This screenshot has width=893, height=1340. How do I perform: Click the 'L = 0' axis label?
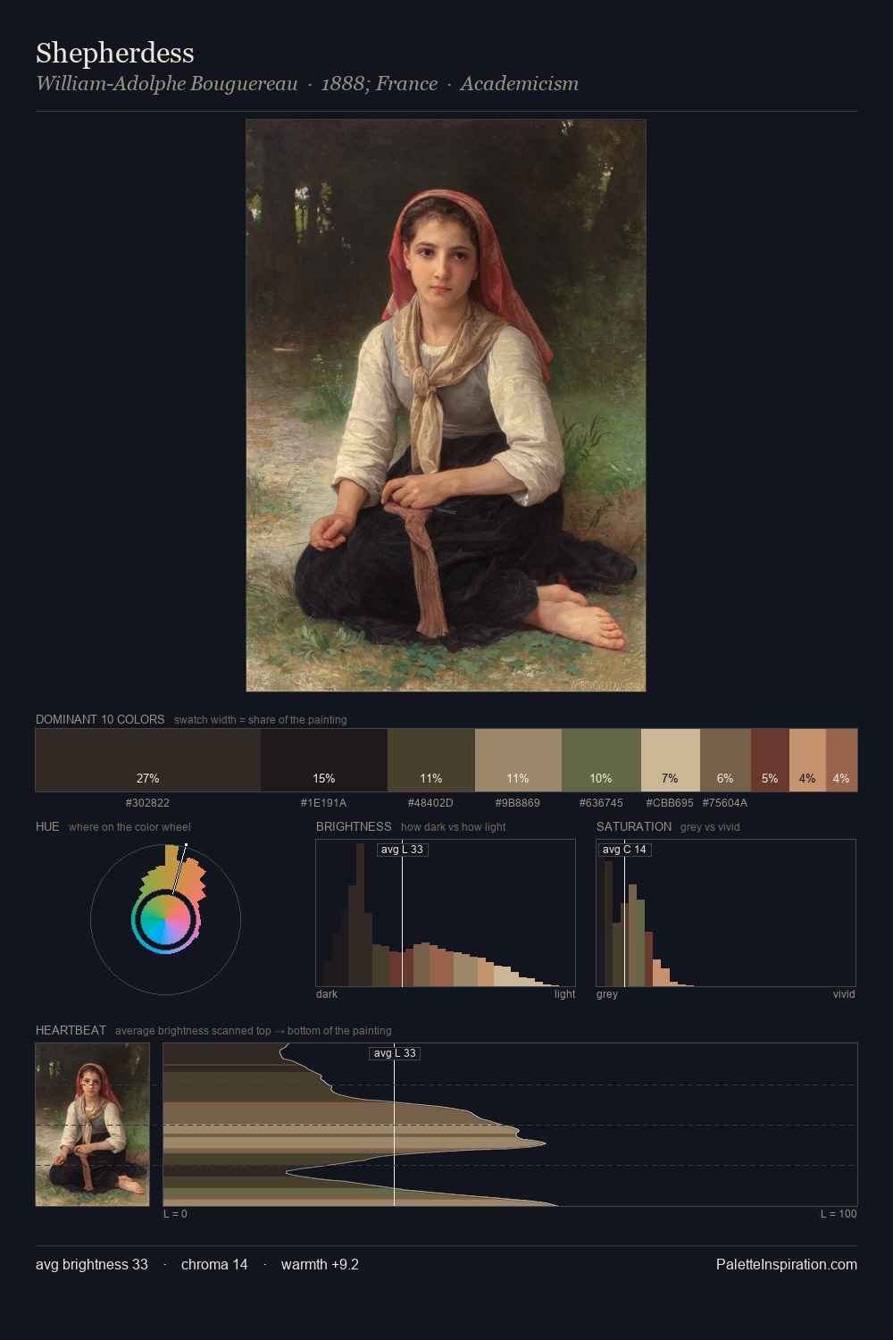pyautogui.click(x=175, y=1214)
